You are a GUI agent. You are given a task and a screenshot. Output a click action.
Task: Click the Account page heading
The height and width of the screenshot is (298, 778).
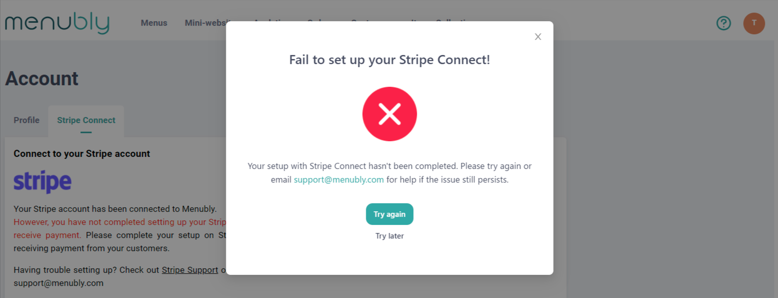[42, 79]
